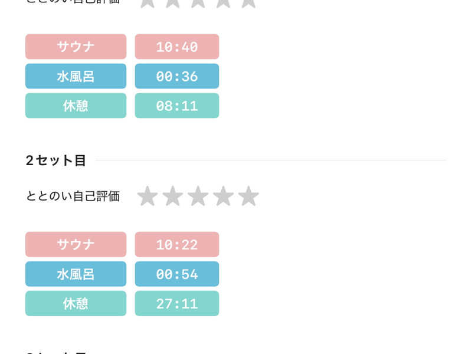Choose fourth star in 2セット目 rating
The width and height of the screenshot is (472, 354).
click(223, 196)
